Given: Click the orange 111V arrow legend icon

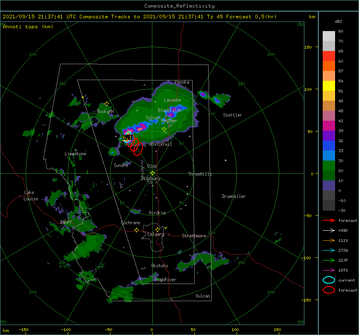Looking at the screenshot, I should 329,240.
